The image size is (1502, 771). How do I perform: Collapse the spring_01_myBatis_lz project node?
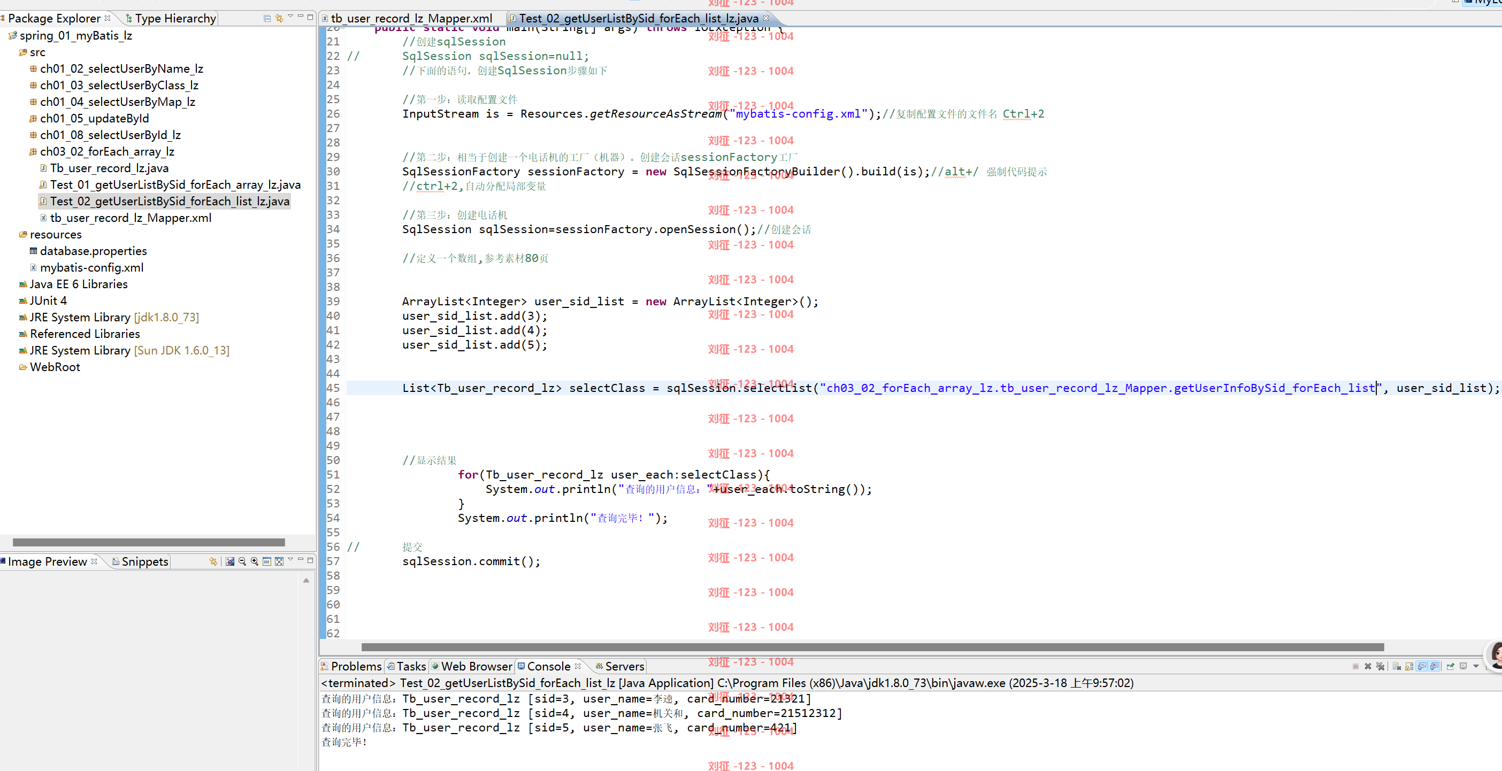point(70,35)
